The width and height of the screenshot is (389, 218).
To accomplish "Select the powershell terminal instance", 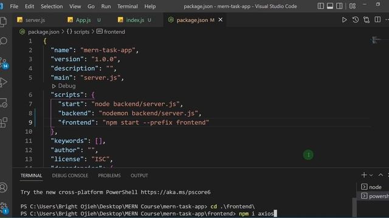I will click(x=373, y=196).
